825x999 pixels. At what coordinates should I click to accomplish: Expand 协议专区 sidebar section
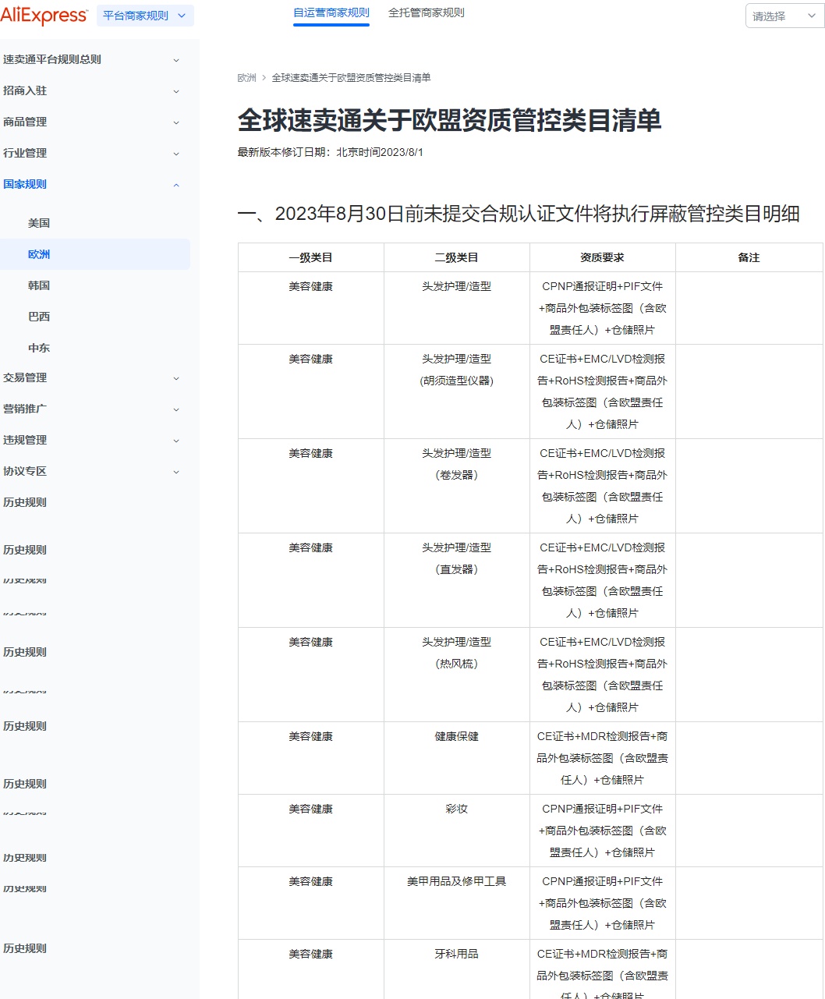tap(25, 471)
